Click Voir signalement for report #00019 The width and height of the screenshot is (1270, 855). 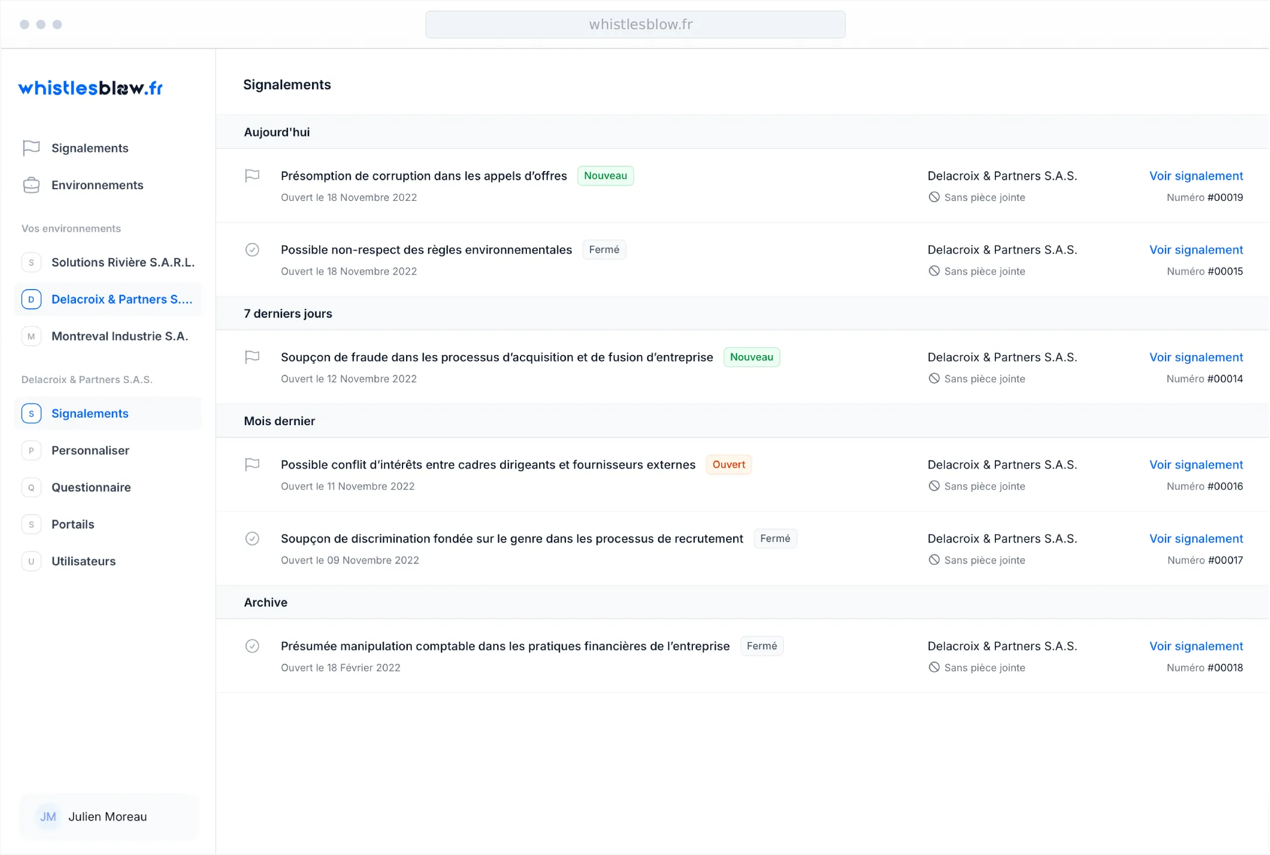tap(1196, 176)
